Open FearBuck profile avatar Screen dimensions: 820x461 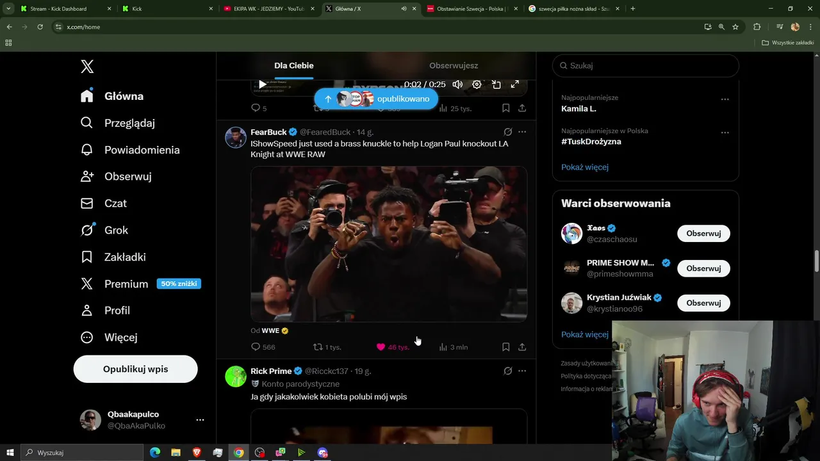(236, 137)
